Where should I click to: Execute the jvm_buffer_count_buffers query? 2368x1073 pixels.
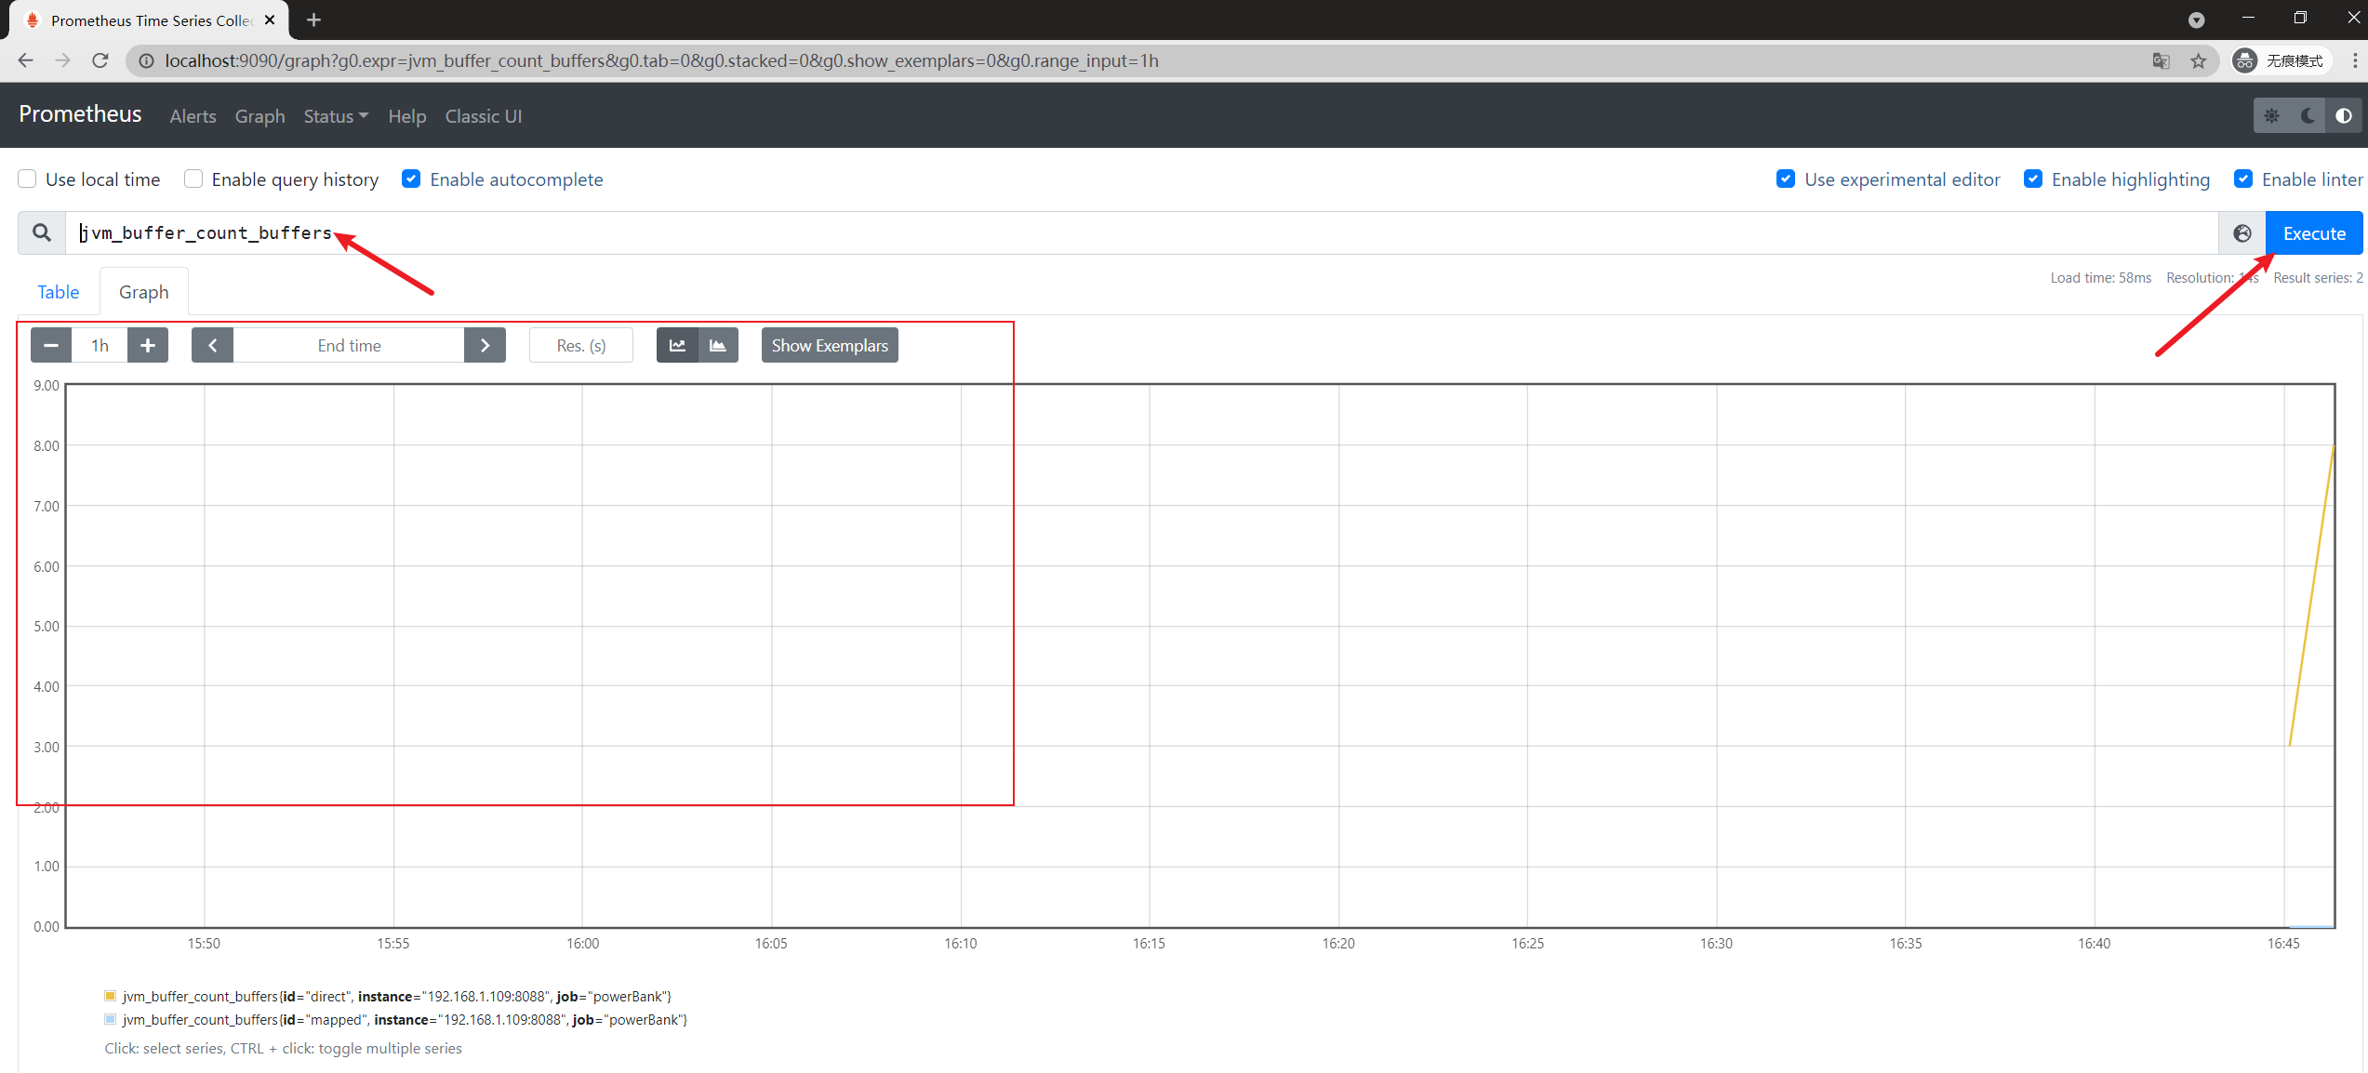click(2314, 232)
